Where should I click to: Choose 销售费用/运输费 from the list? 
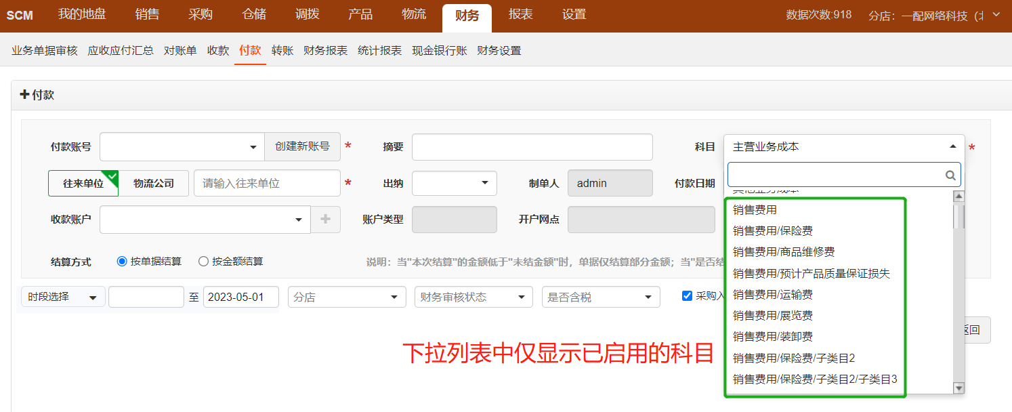point(773,294)
